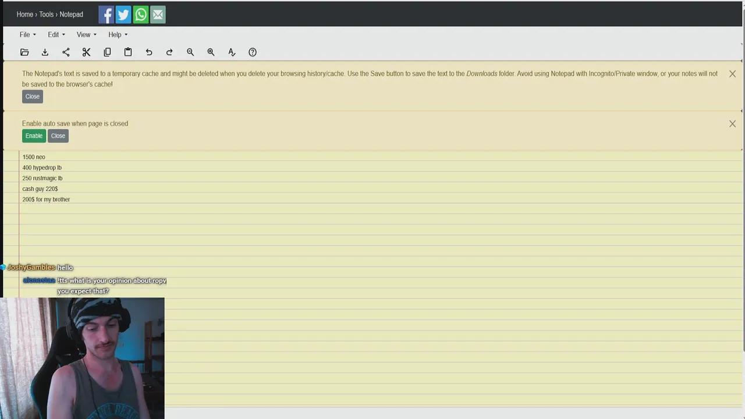The image size is (745, 419).
Task: Redo change icon
Action: click(169, 52)
